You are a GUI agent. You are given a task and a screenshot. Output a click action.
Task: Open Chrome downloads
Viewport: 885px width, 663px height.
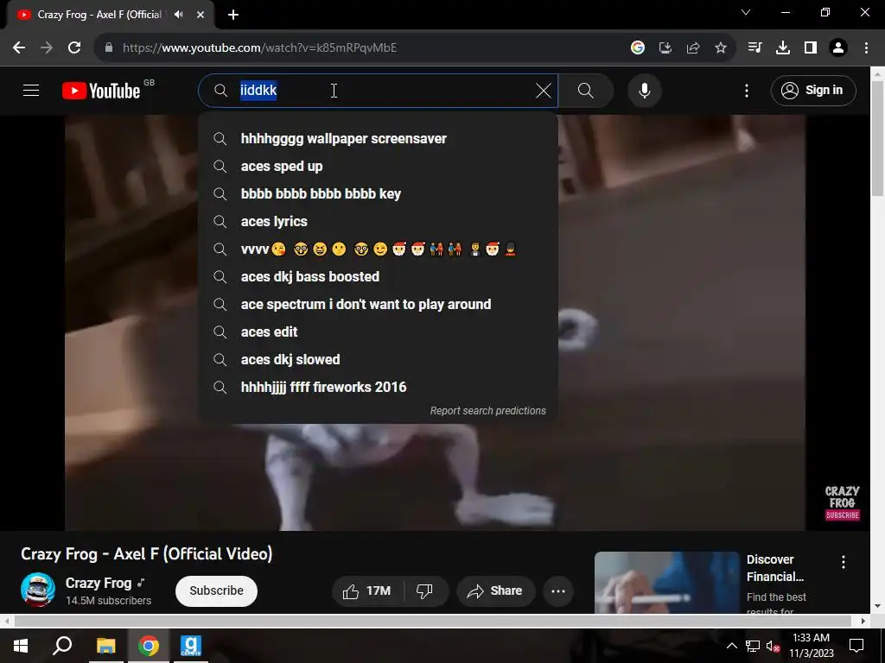(x=783, y=48)
